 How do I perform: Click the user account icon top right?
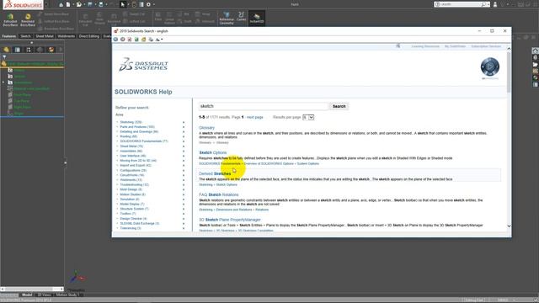coord(495,4)
